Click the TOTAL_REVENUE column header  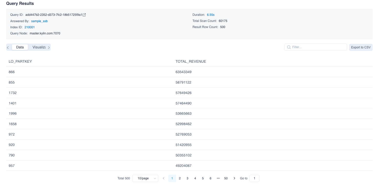point(191,61)
